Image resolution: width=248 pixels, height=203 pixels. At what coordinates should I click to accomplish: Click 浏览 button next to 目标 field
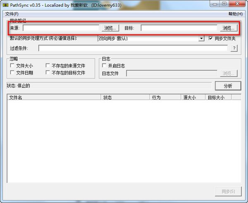click(x=229, y=28)
